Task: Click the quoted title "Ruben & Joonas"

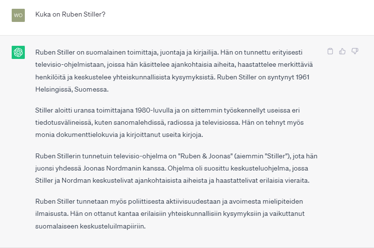Action: (x=206, y=156)
